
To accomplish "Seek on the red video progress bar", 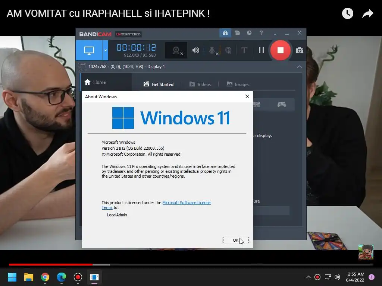I will coord(51,264).
